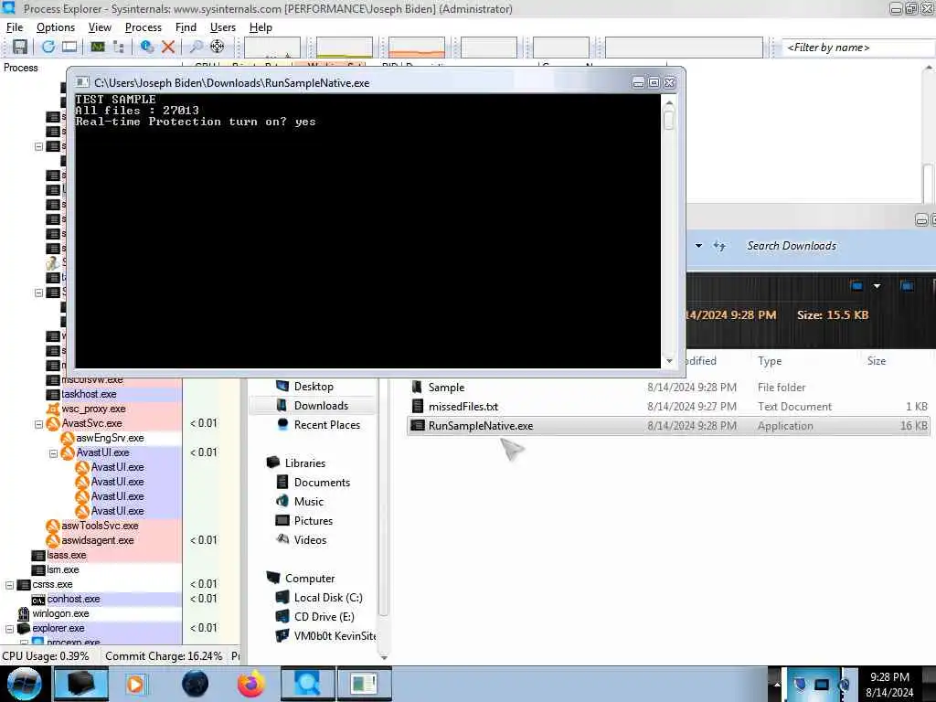The width and height of the screenshot is (936, 702).
Task: Click the process Properties toolbar icon
Action: pyautogui.click(x=147, y=47)
